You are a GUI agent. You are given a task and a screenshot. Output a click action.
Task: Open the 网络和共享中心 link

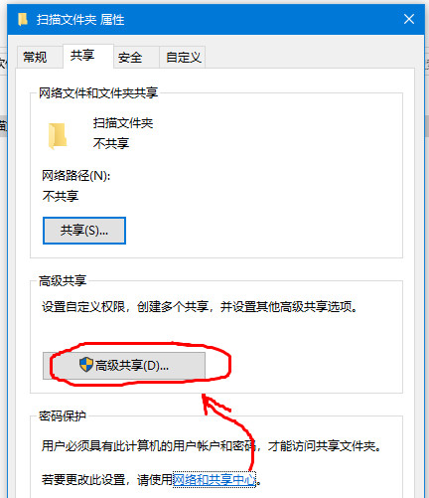[214, 479]
